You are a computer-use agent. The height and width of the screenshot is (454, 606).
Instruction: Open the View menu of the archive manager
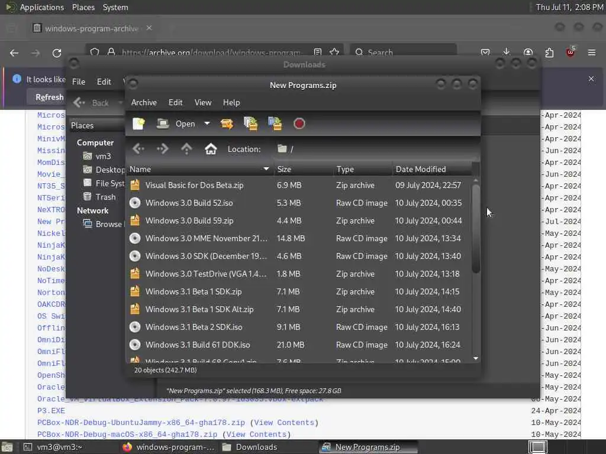[203, 102]
